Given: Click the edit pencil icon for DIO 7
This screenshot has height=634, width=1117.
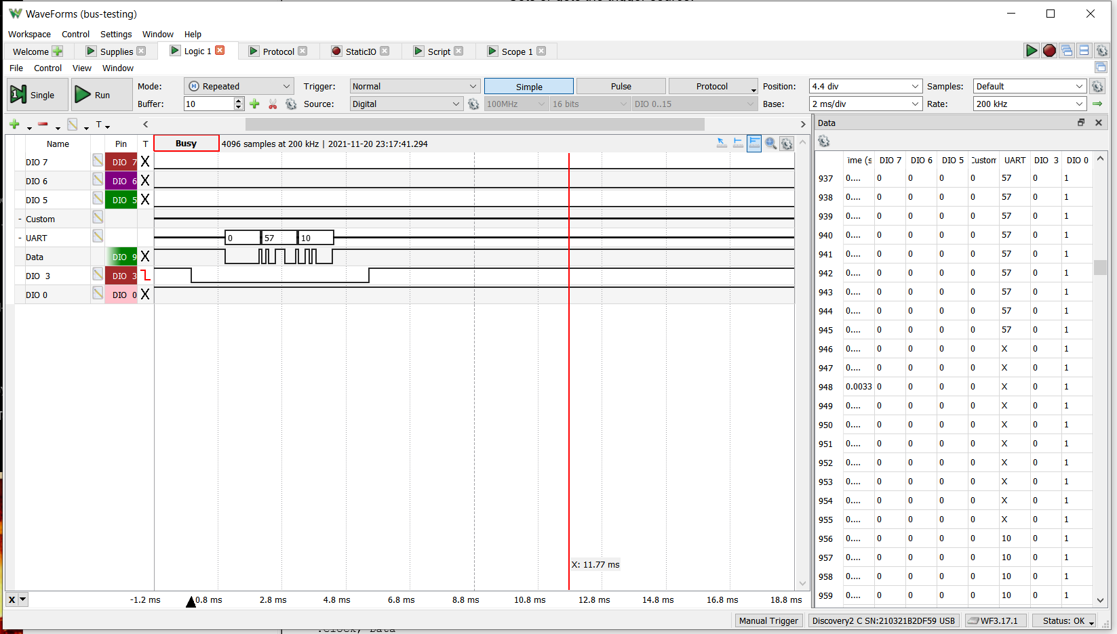Looking at the screenshot, I should (98, 161).
